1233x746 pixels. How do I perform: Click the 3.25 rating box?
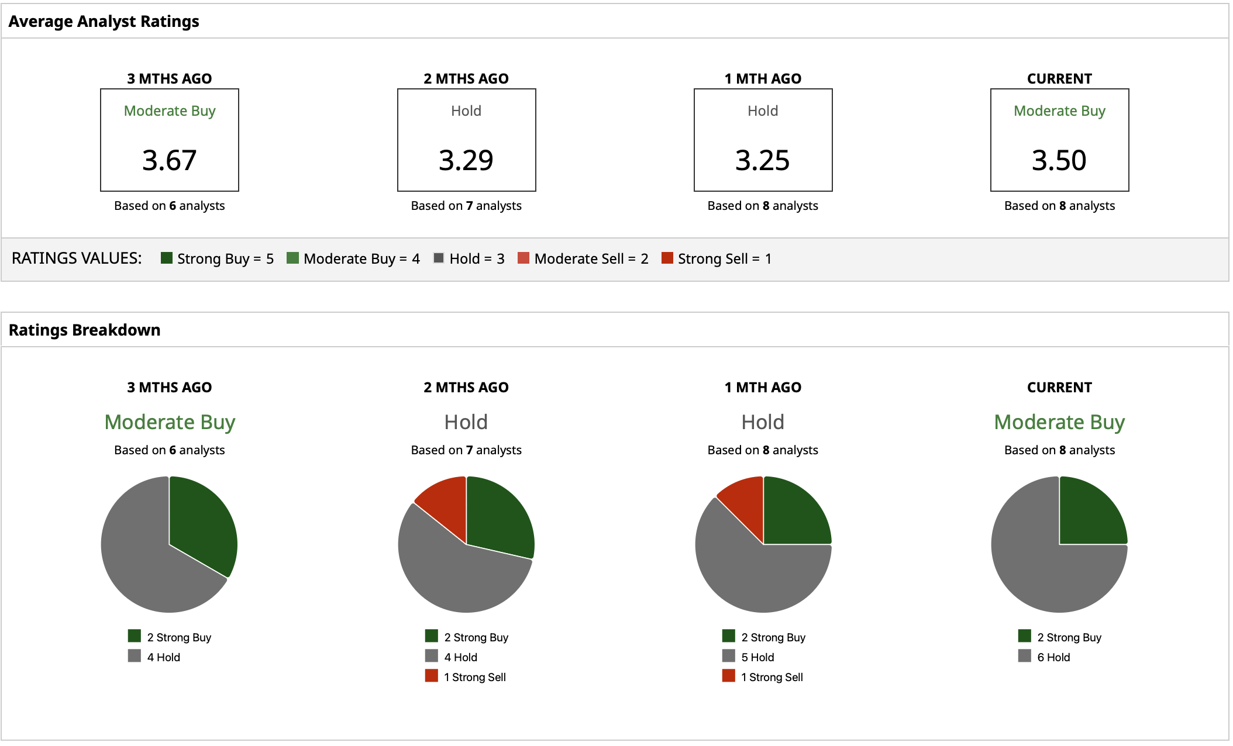(763, 140)
